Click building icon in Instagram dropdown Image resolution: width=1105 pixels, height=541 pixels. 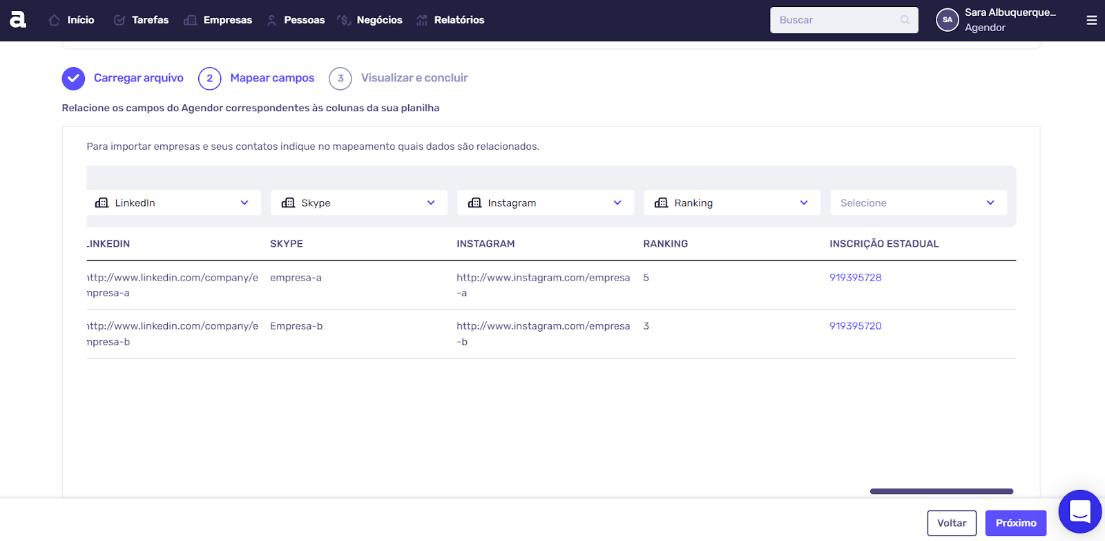pos(475,202)
